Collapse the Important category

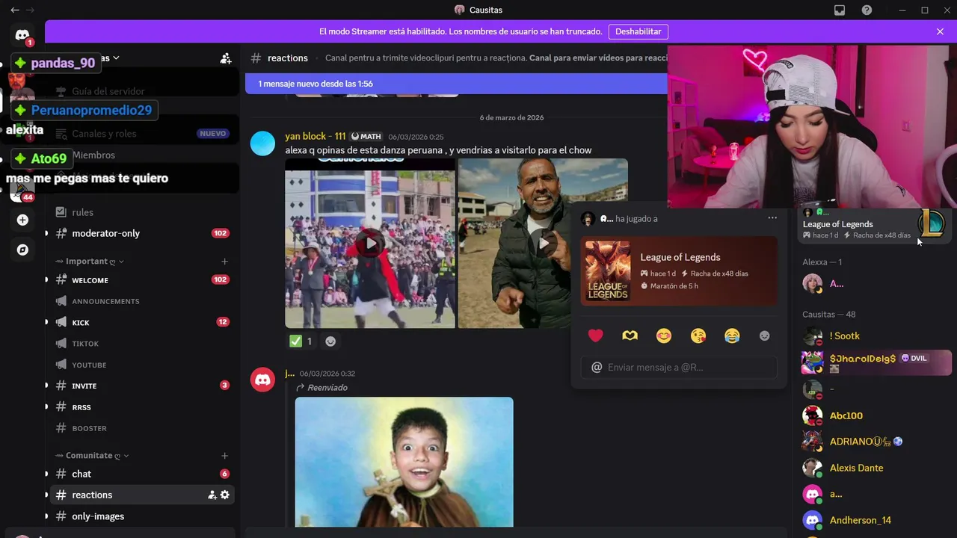coord(90,262)
